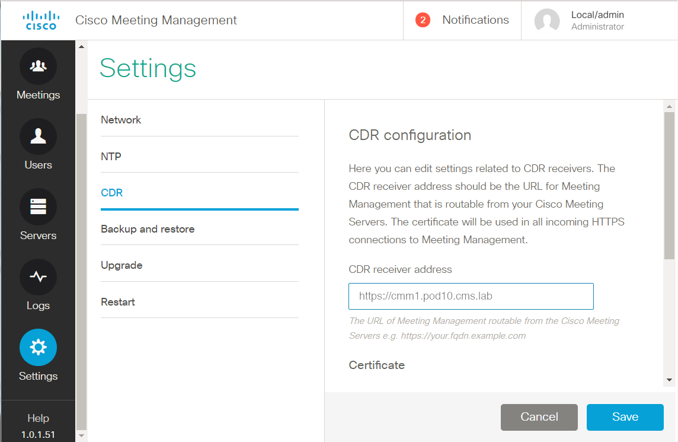Click the admin user avatar

[547, 21]
